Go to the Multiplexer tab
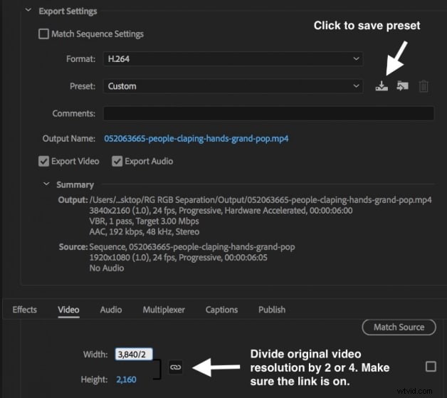This screenshot has height=398, width=447. 164,310
